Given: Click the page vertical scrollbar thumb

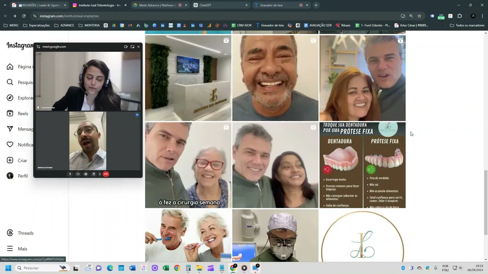Looking at the screenshot, I should (485, 202).
